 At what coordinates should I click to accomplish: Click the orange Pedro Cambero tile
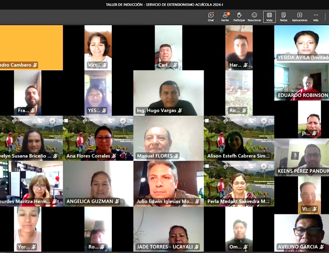click(31, 46)
